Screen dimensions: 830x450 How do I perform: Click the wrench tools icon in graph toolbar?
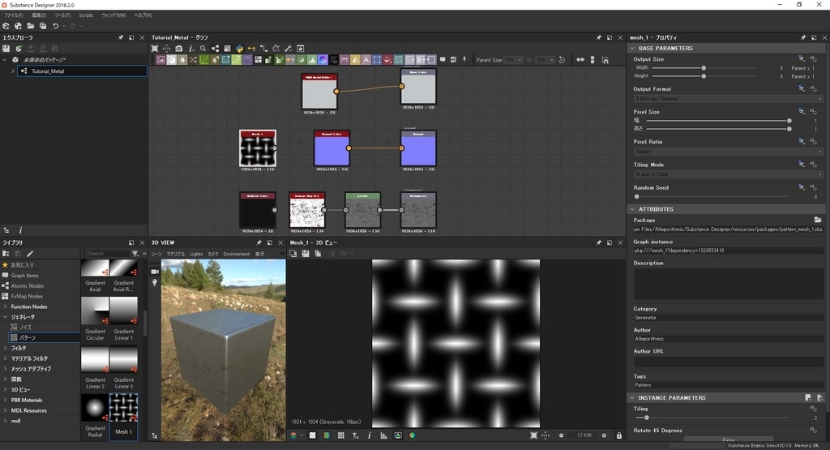[288, 49]
